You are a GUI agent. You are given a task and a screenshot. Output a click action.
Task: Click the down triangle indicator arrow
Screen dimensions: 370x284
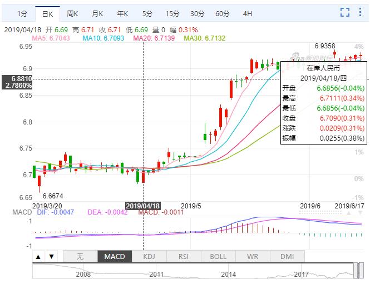click(51, 257)
